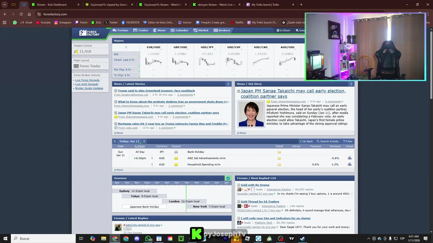Show the graph for ANZ Job Advertisements

349,158
